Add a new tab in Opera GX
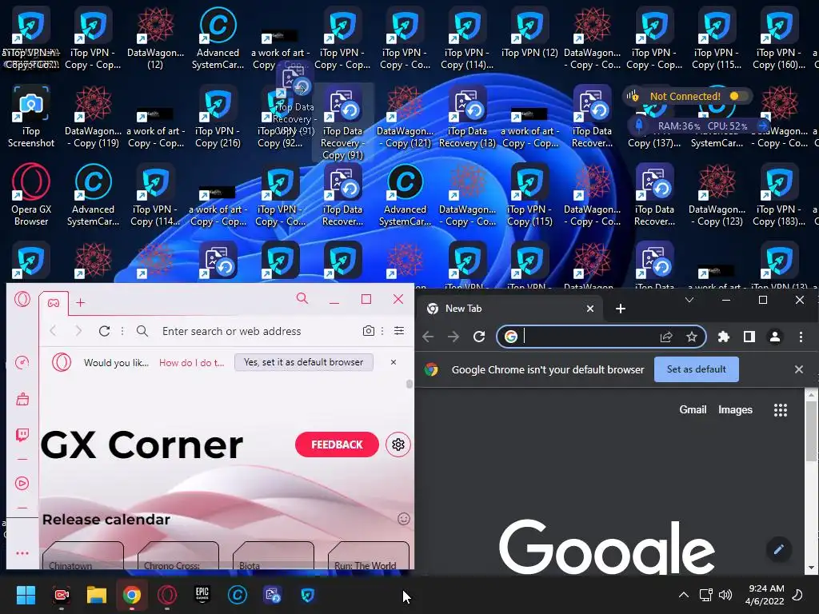The image size is (819, 614). [81, 303]
